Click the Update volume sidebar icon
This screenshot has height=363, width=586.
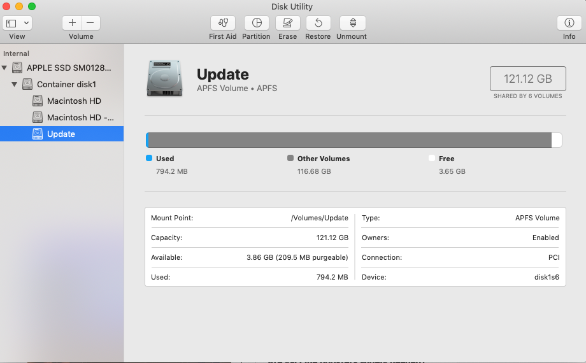[38, 134]
